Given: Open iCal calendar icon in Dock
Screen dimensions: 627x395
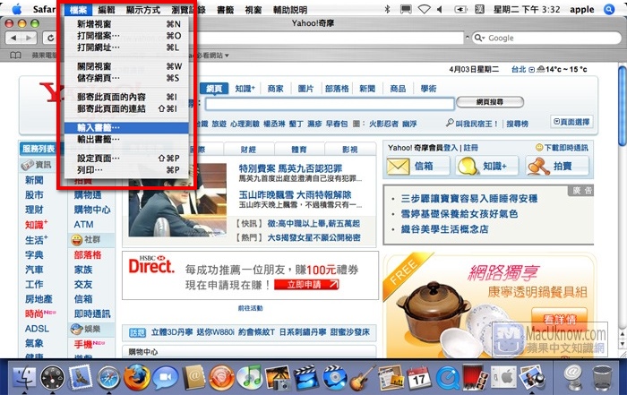Looking at the screenshot, I should click(418, 378).
